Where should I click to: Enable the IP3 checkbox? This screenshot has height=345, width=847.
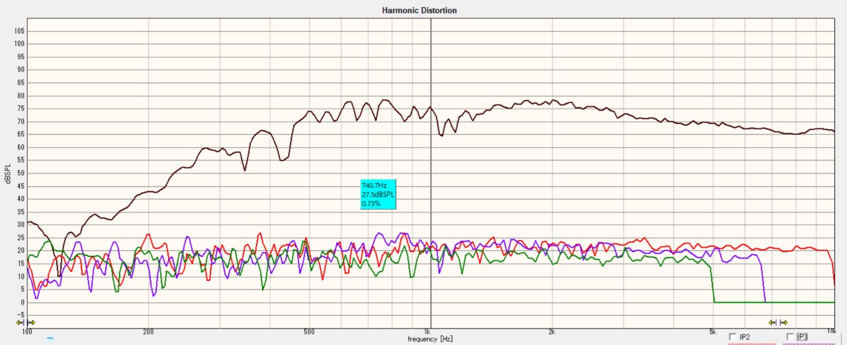point(790,337)
